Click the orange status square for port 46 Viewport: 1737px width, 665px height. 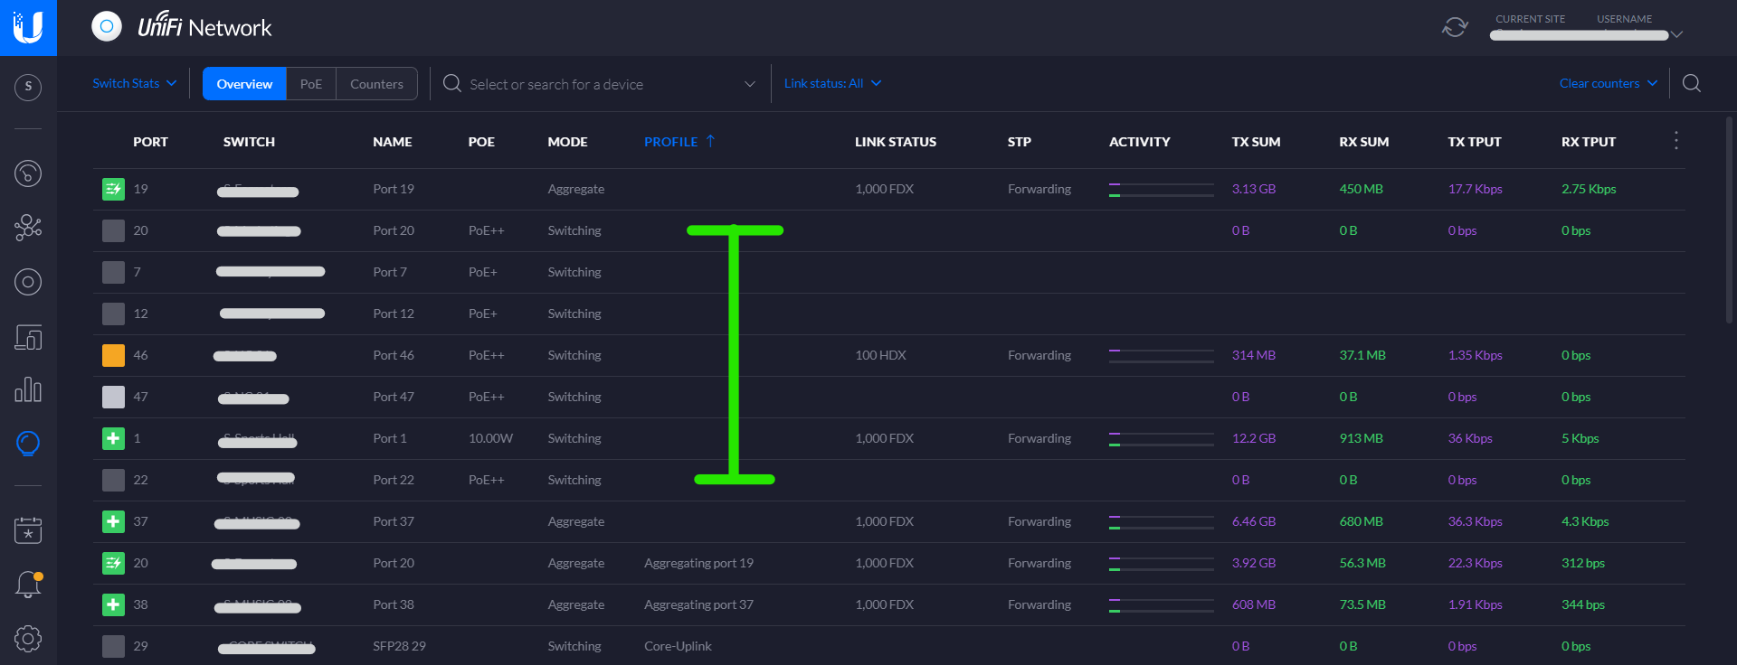point(113,355)
